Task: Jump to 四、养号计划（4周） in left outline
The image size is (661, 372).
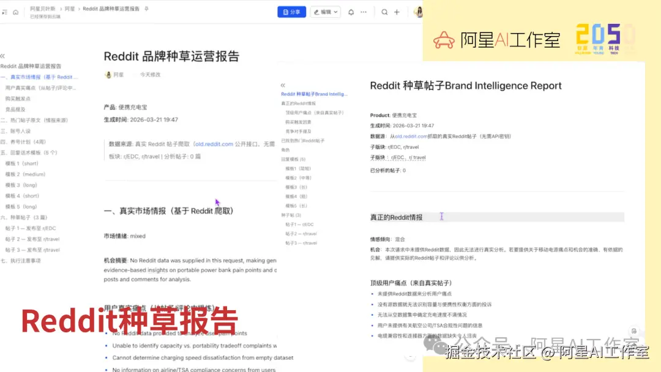Action: point(23,142)
